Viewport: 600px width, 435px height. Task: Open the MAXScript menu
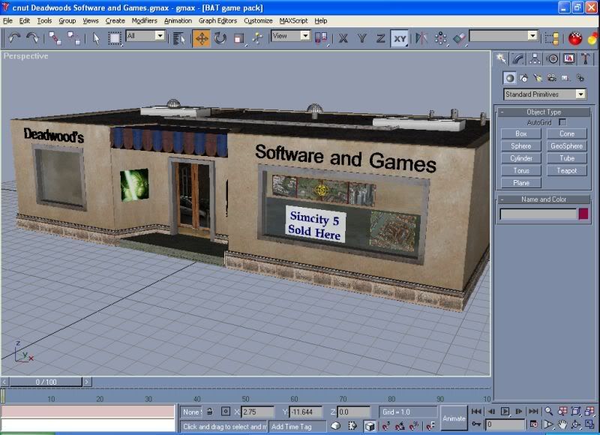point(293,21)
